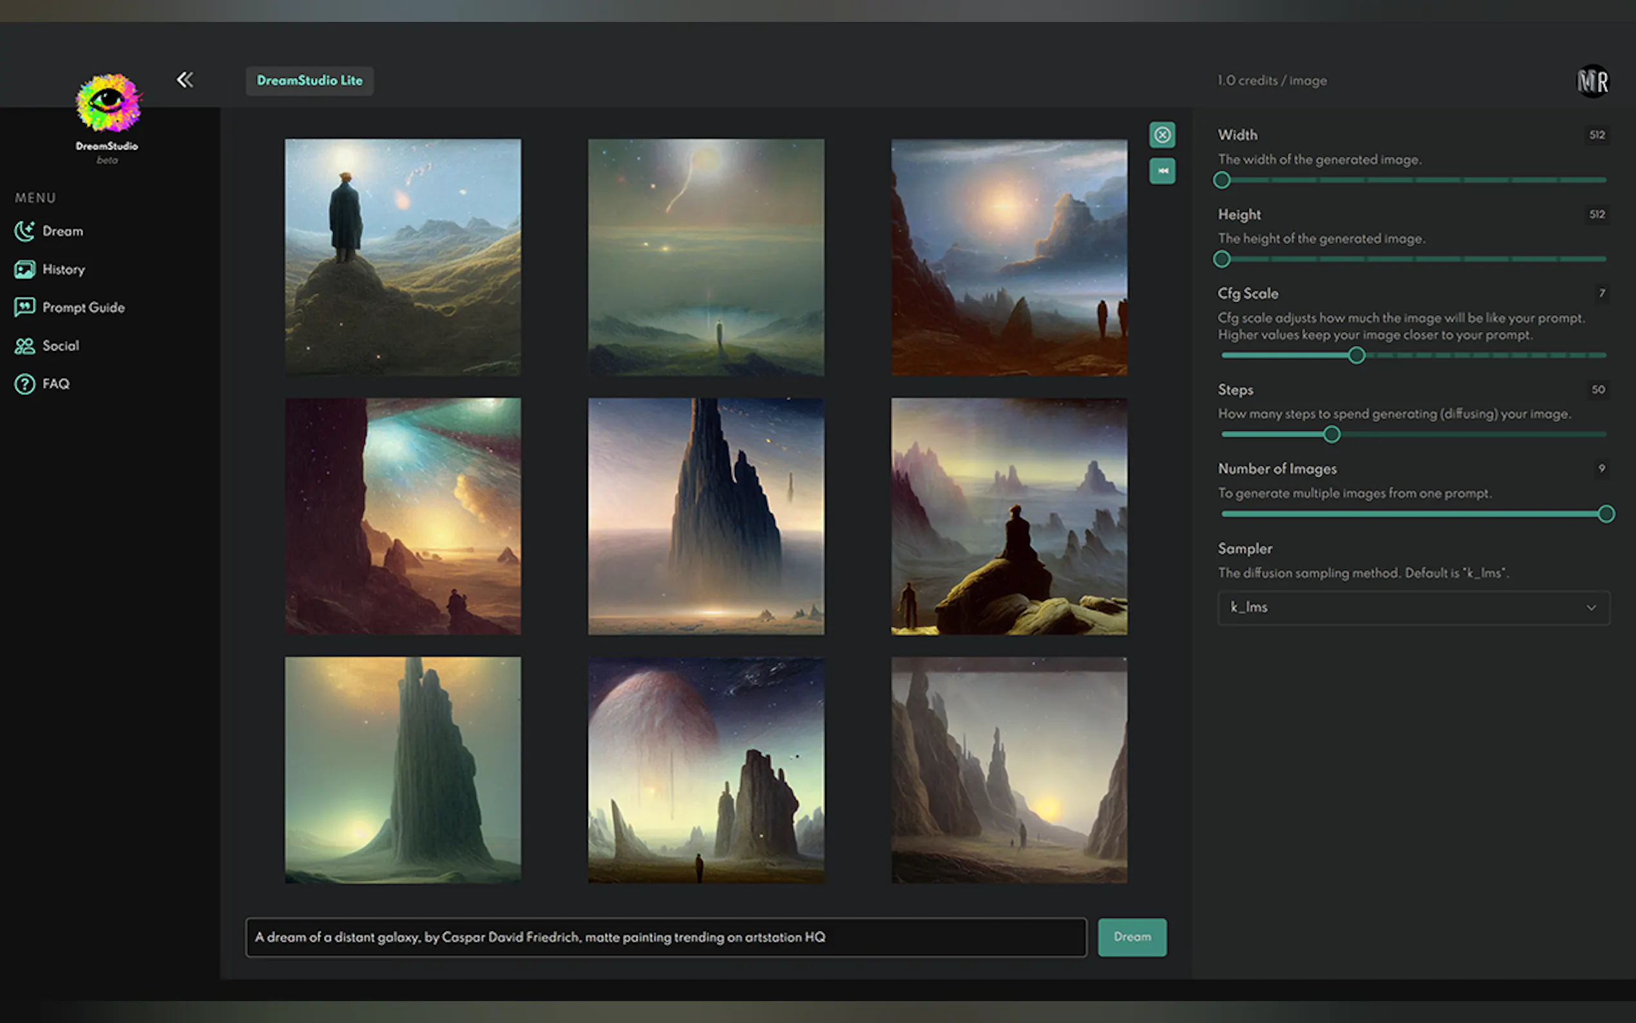Click the FAQ question mark icon
The width and height of the screenshot is (1636, 1023).
pos(25,385)
